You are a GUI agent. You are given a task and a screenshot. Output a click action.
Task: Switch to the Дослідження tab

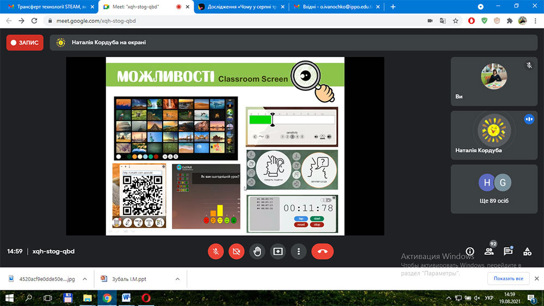click(242, 7)
